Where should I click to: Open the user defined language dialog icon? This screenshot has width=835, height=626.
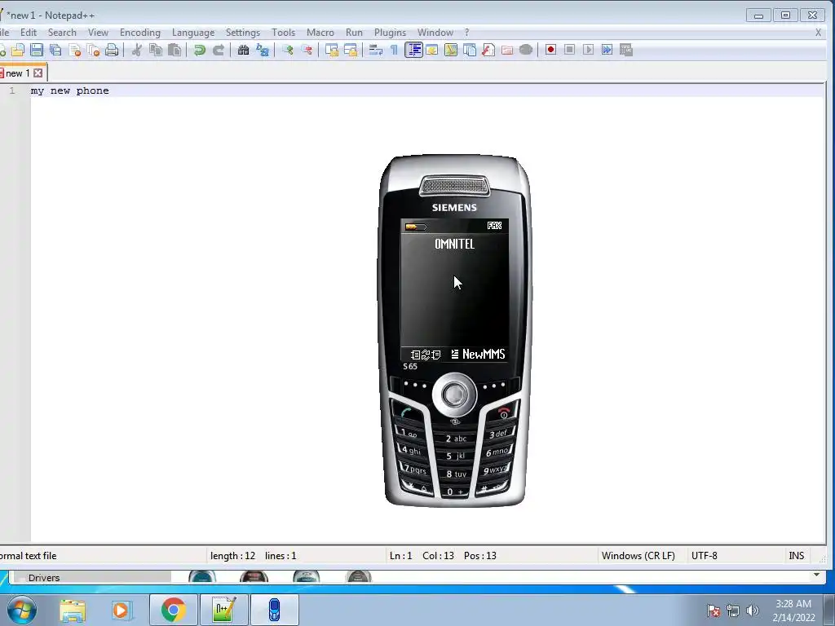432,50
